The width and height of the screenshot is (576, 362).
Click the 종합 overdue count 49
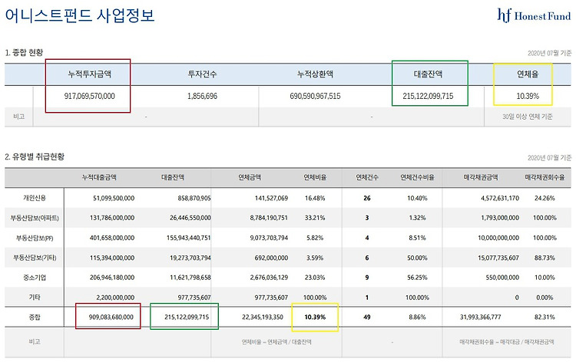367,318
